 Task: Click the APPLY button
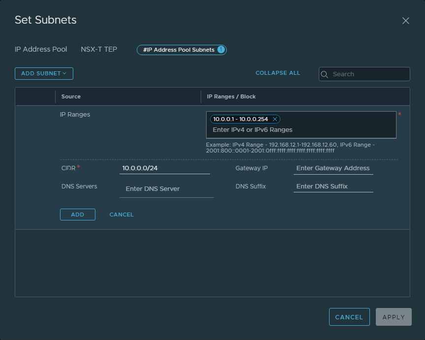pyautogui.click(x=393, y=317)
